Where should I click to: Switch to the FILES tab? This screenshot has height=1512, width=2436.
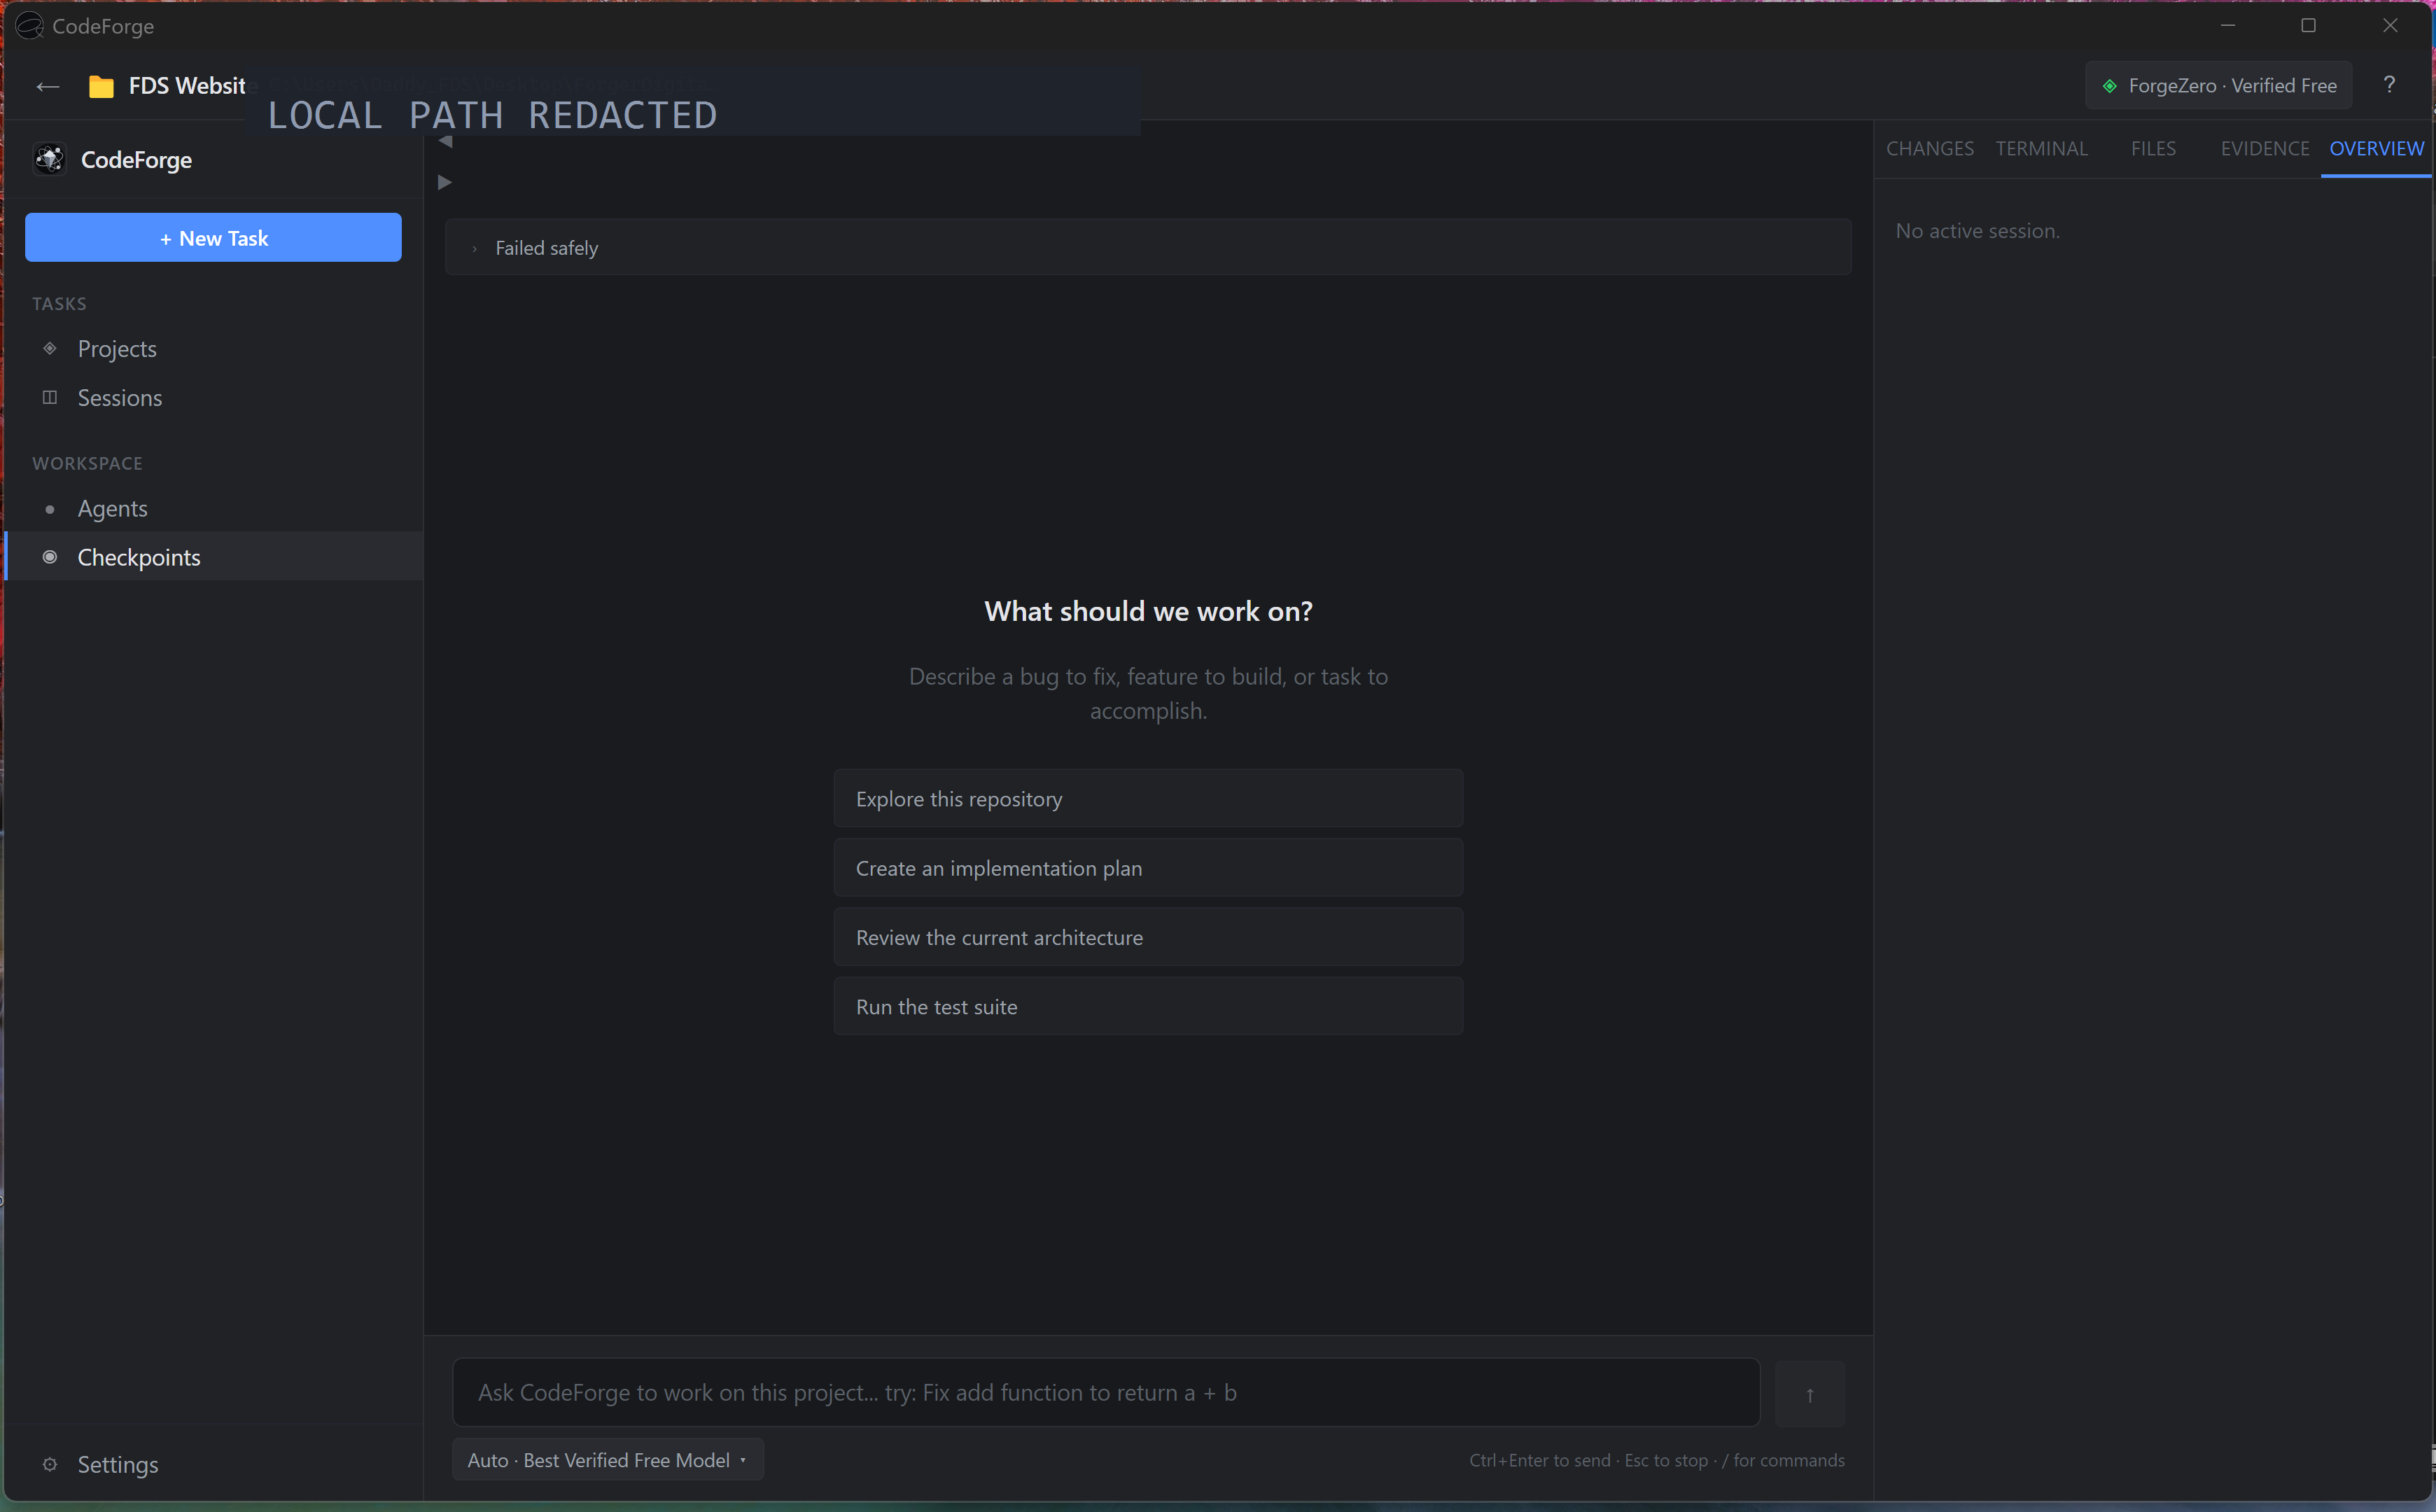tap(2153, 148)
